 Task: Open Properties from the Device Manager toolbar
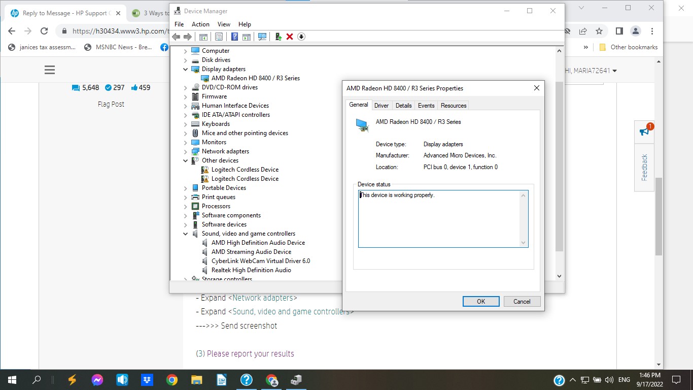(x=219, y=36)
